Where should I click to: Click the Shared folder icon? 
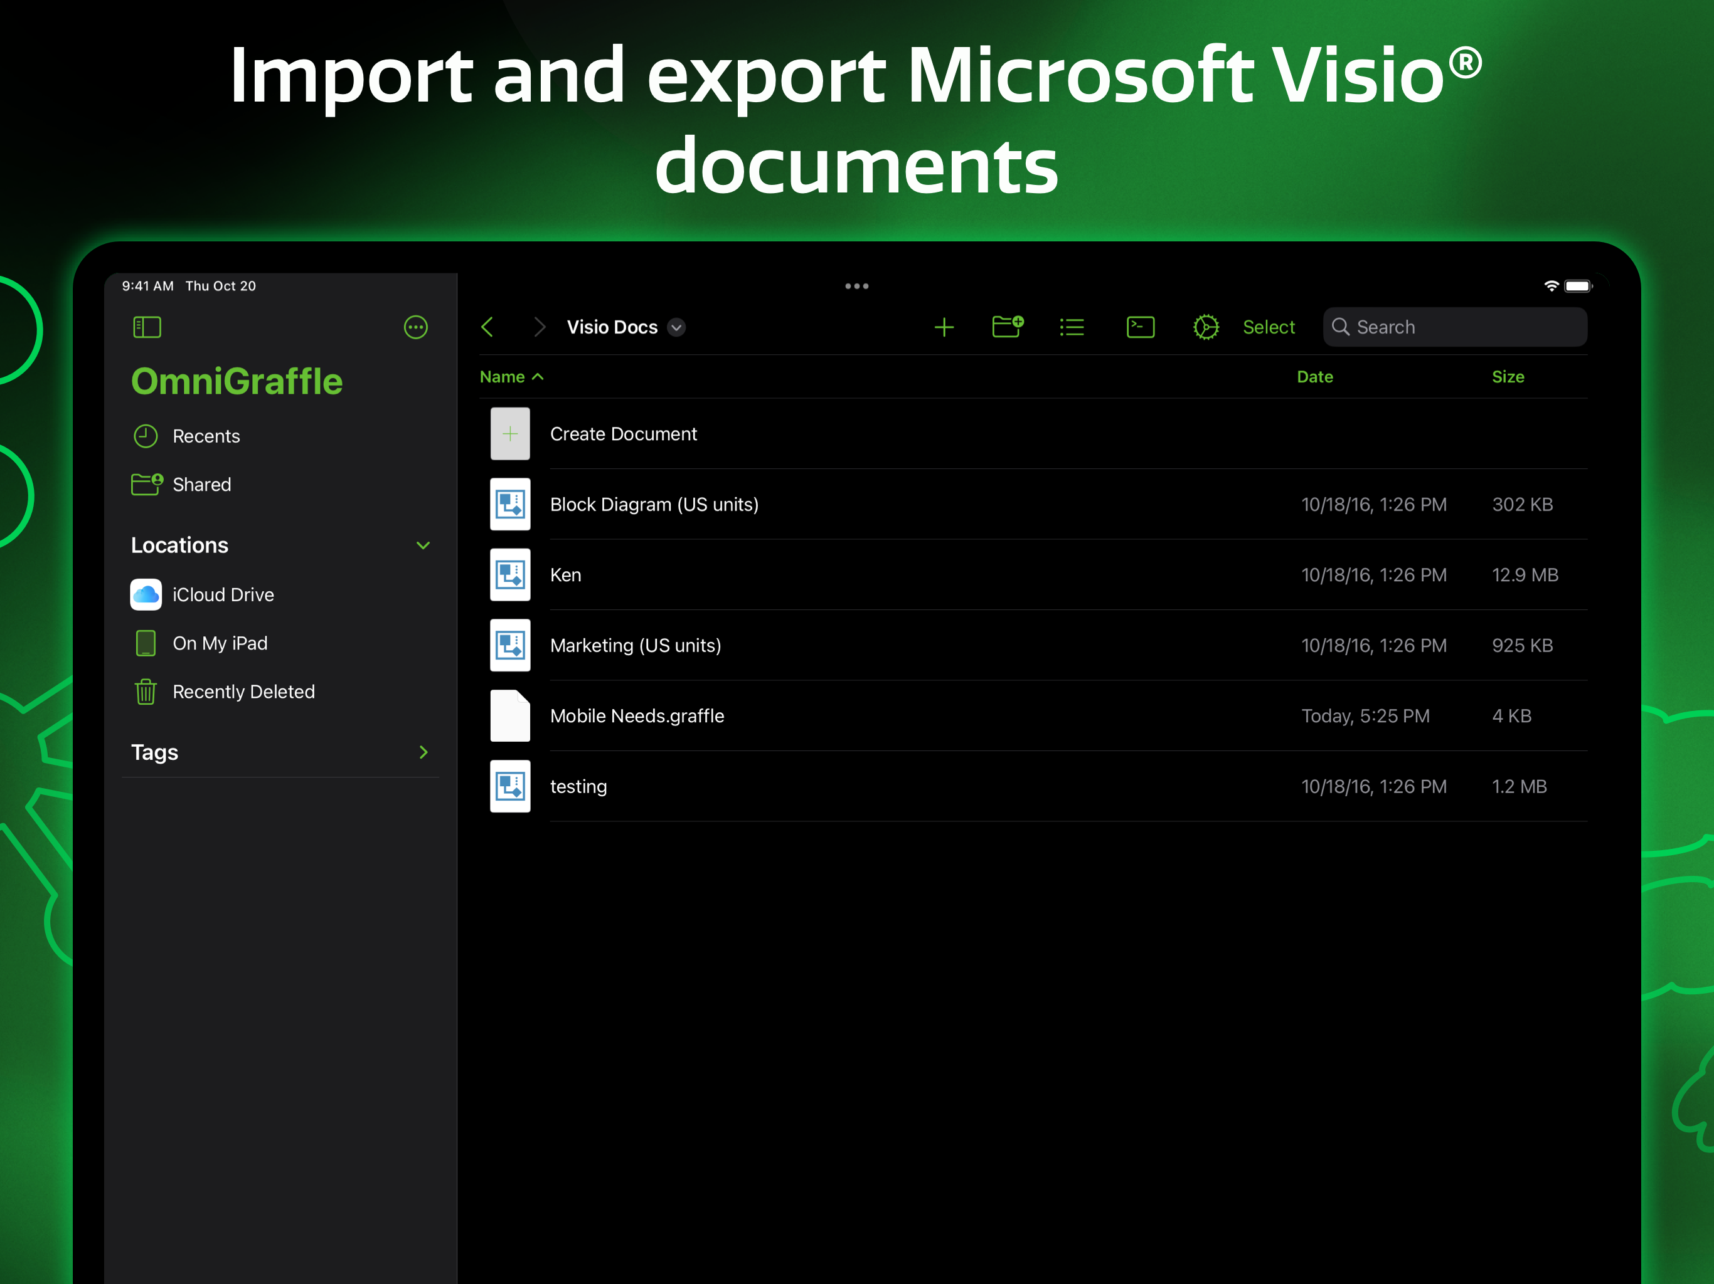click(x=146, y=484)
